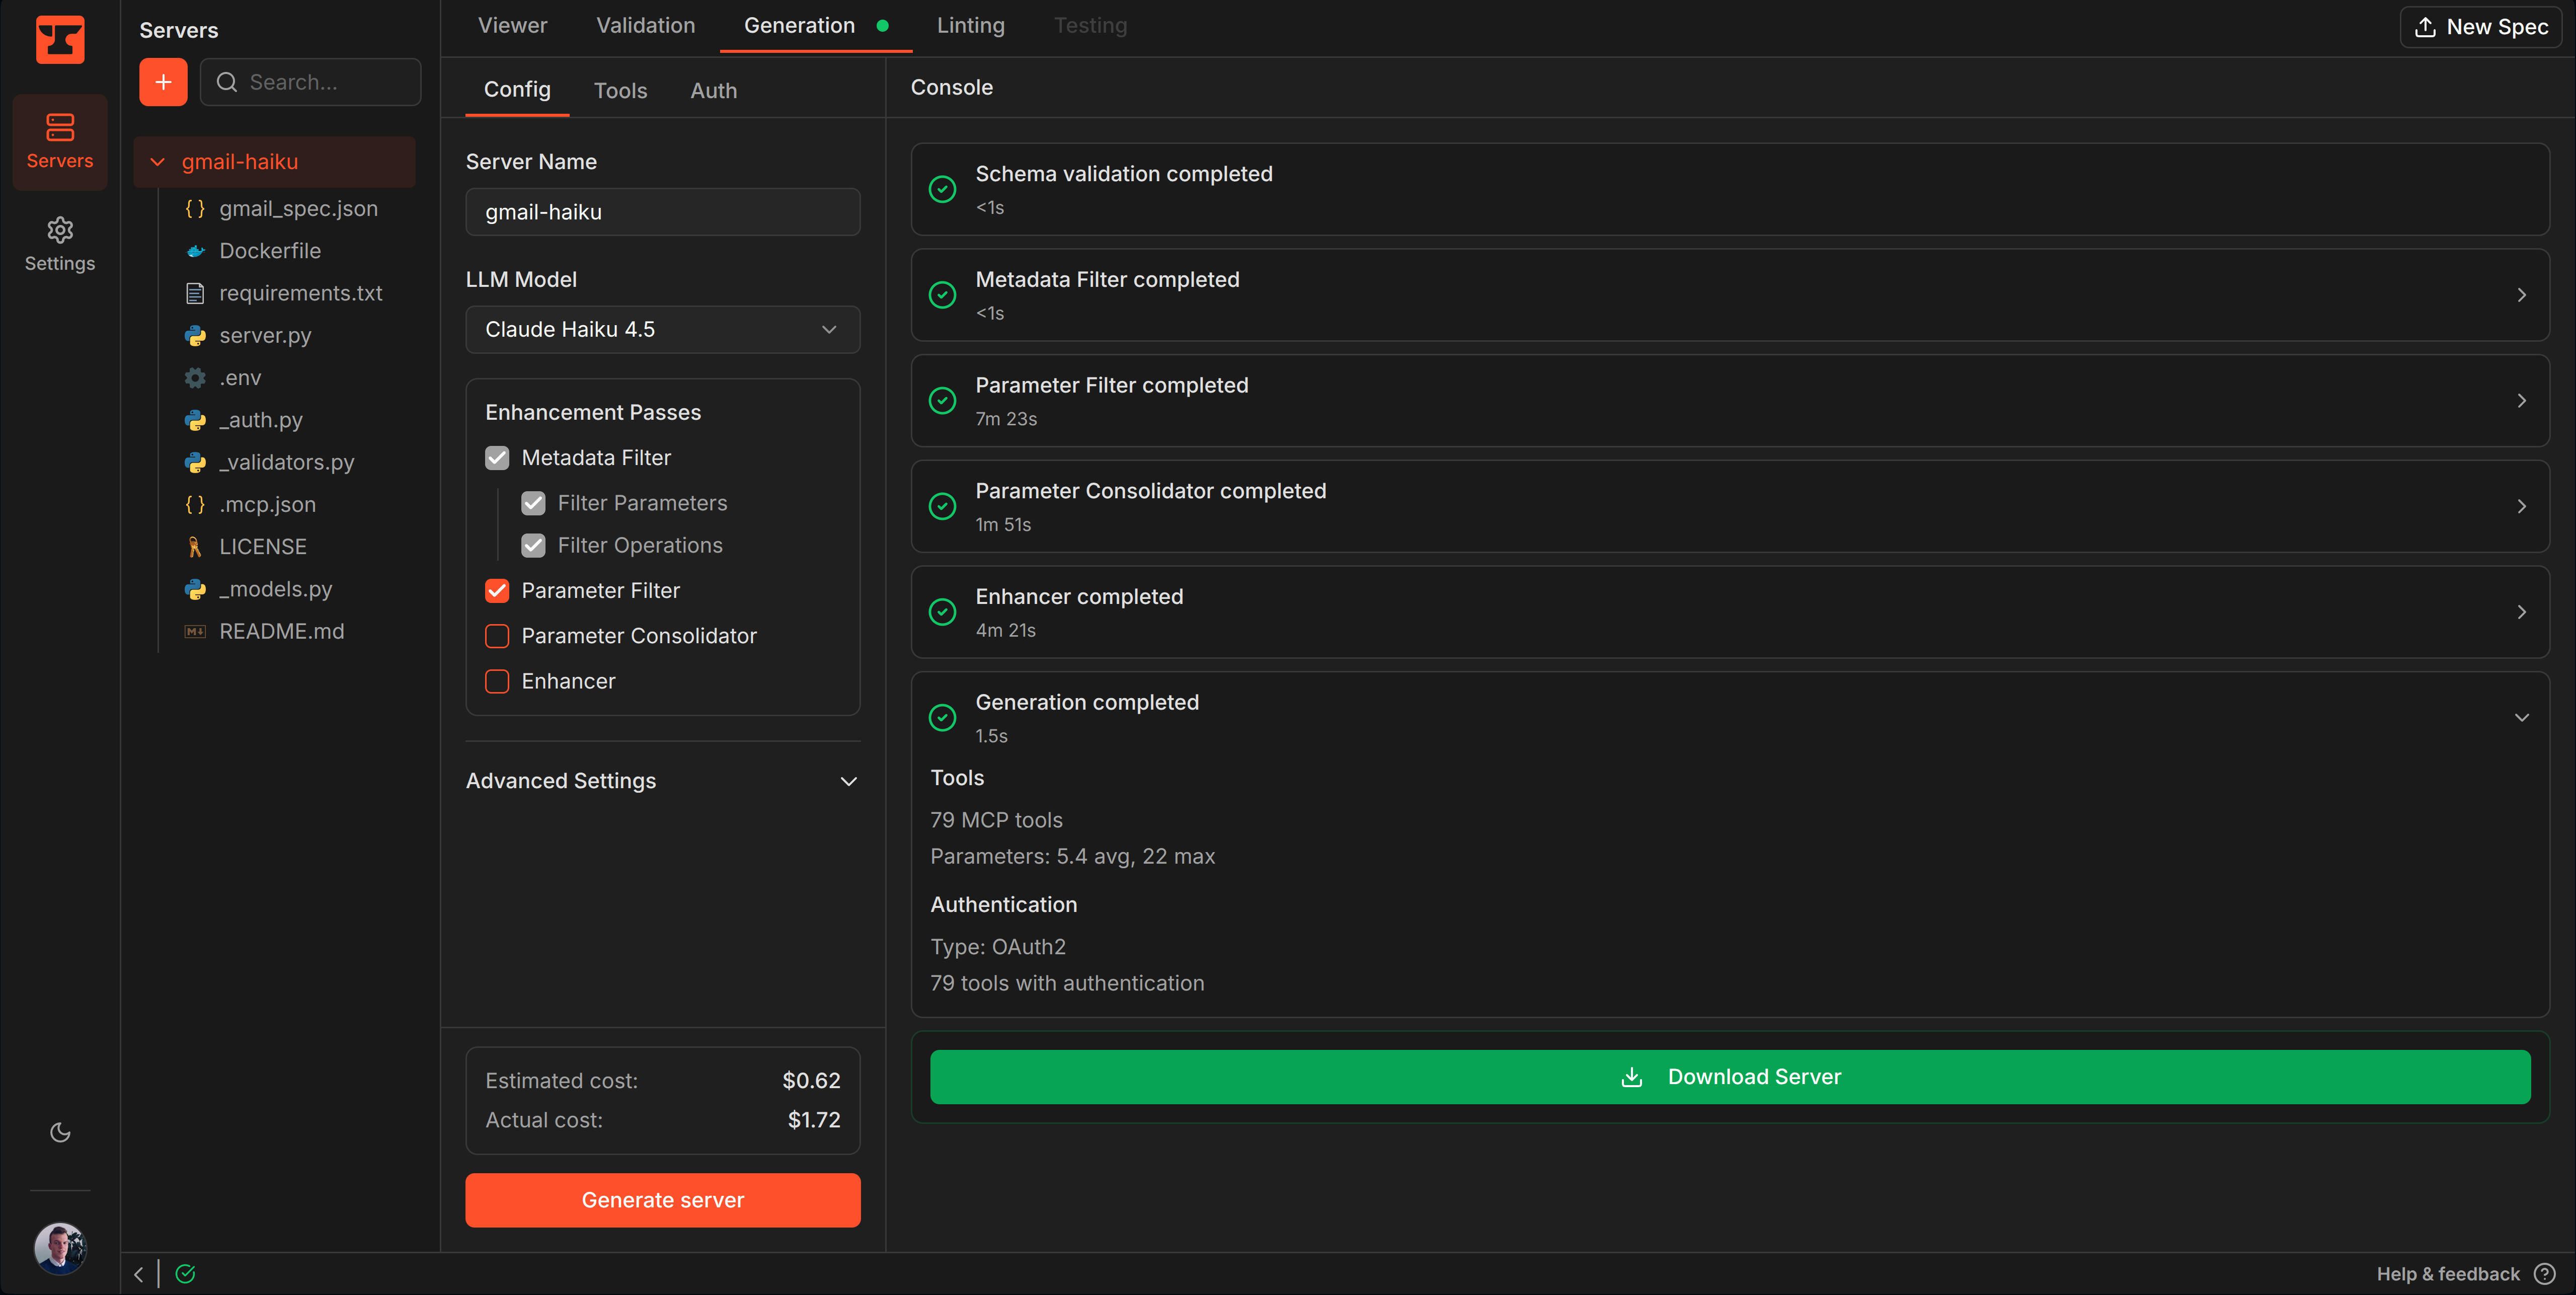The image size is (2576, 1295).
Task: Click the gmail_spec.json braces icon
Action: pyautogui.click(x=195, y=209)
